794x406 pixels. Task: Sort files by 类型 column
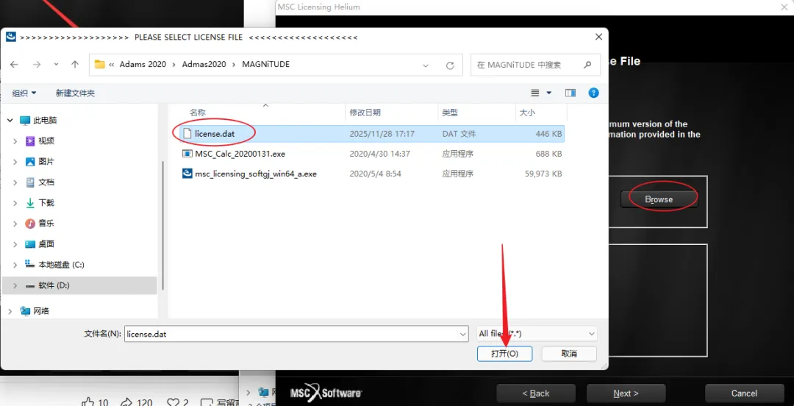(x=450, y=113)
